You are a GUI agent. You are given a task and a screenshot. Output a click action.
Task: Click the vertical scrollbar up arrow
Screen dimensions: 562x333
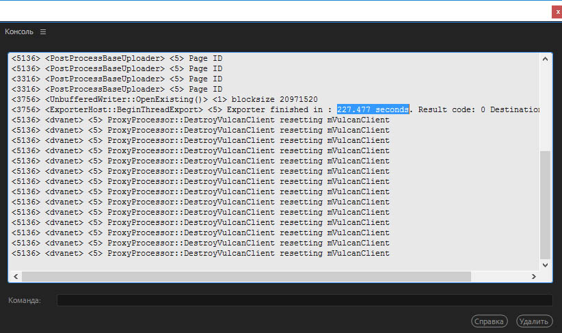coord(546,59)
